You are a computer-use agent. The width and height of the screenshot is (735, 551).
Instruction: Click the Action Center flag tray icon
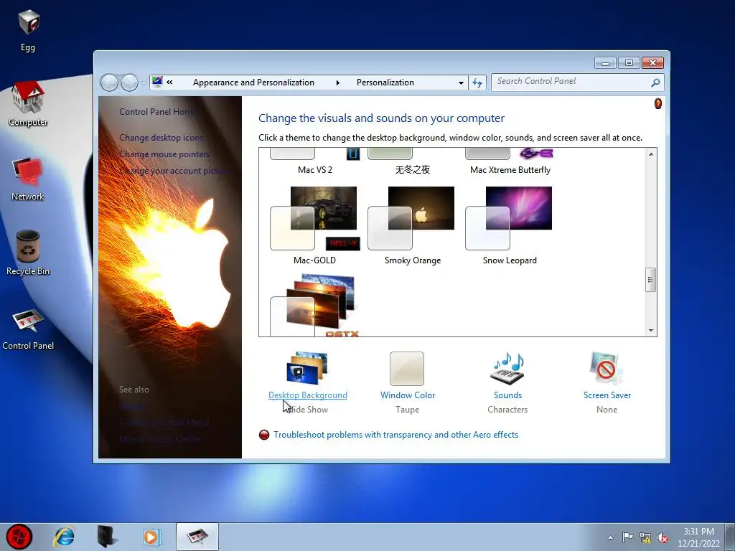627,537
